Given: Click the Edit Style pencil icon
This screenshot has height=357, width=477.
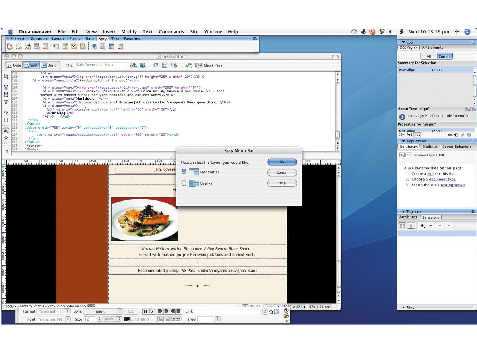Looking at the screenshot, I should (x=462, y=135).
